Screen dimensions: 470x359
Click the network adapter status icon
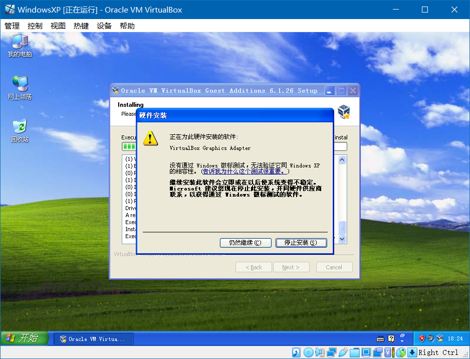tap(332, 352)
